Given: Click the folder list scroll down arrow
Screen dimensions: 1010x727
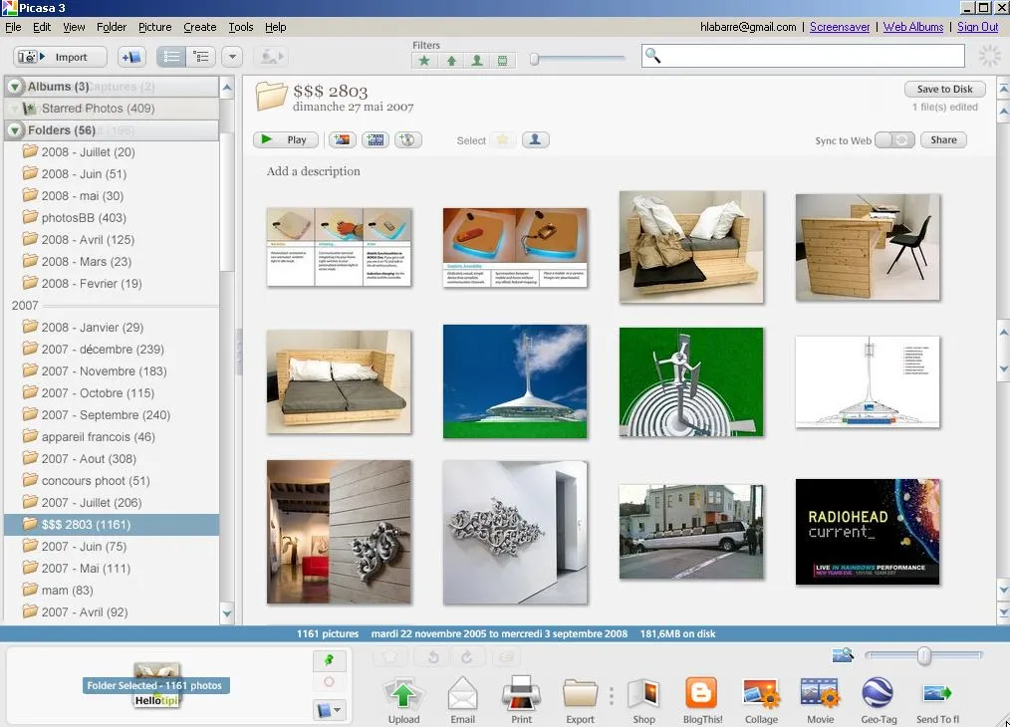Looking at the screenshot, I should (227, 613).
